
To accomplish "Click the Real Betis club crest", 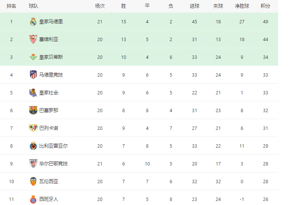I will pos(33,57).
